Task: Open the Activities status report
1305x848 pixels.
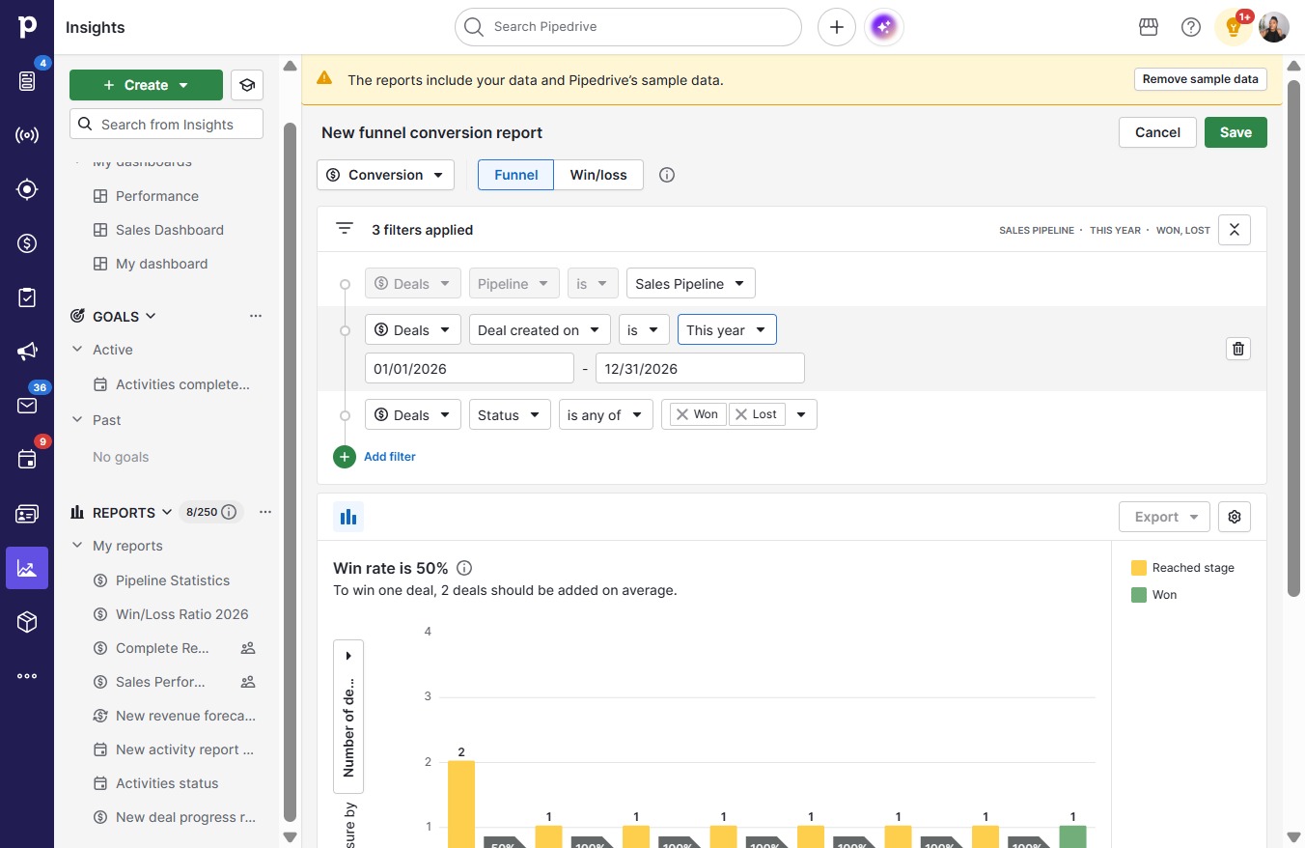Action: [x=167, y=783]
